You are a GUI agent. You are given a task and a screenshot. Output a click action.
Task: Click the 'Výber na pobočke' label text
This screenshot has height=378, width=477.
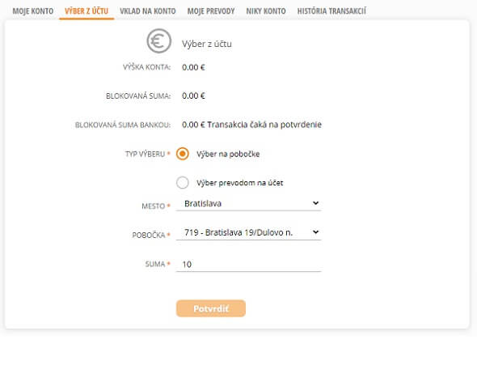pyautogui.click(x=228, y=154)
